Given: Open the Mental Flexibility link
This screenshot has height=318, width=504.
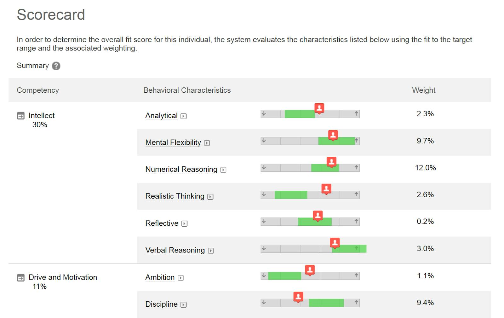Looking at the screenshot, I should (x=173, y=142).
